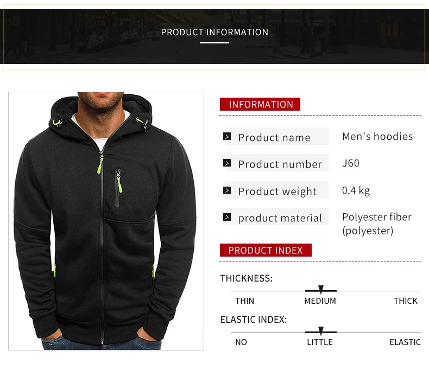Click the green main zipper pull

[x=100, y=165]
